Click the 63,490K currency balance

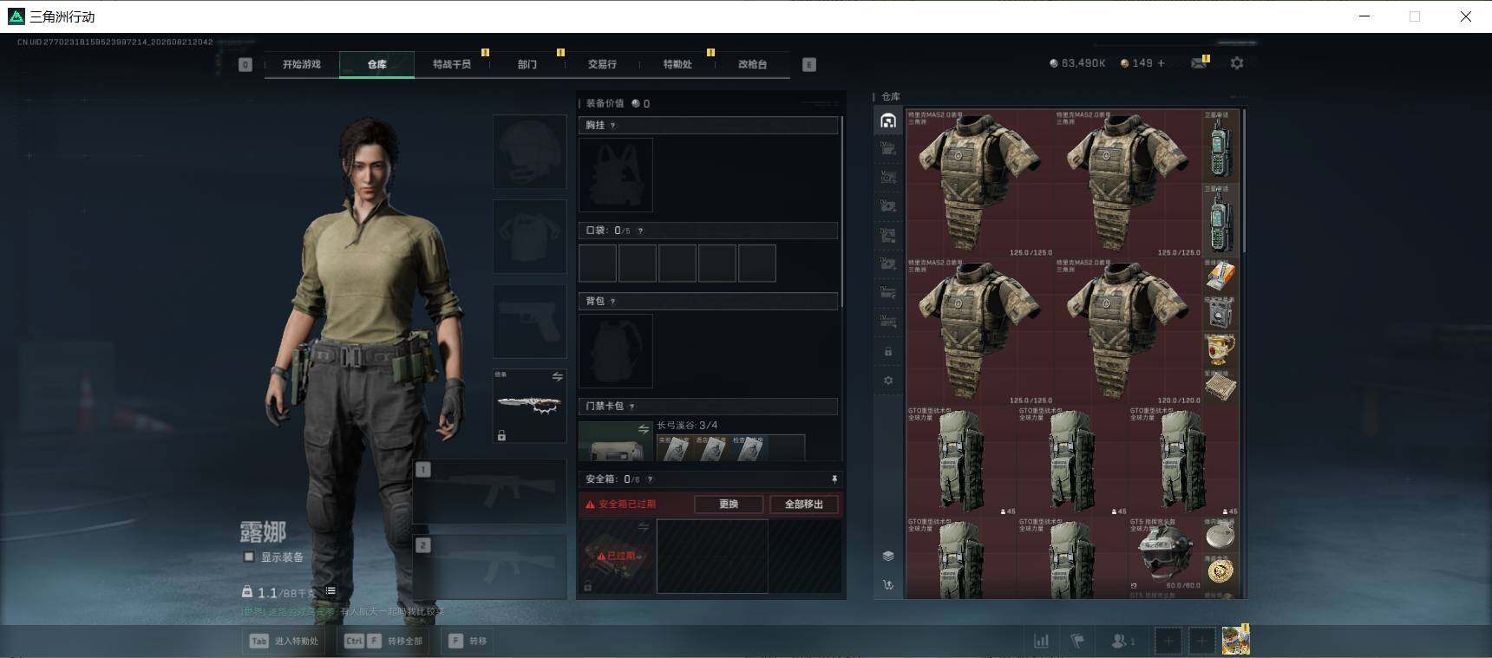pyautogui.click(x=1077, y=63)
